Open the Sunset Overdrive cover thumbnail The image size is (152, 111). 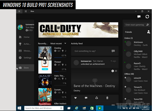[45, 95]
